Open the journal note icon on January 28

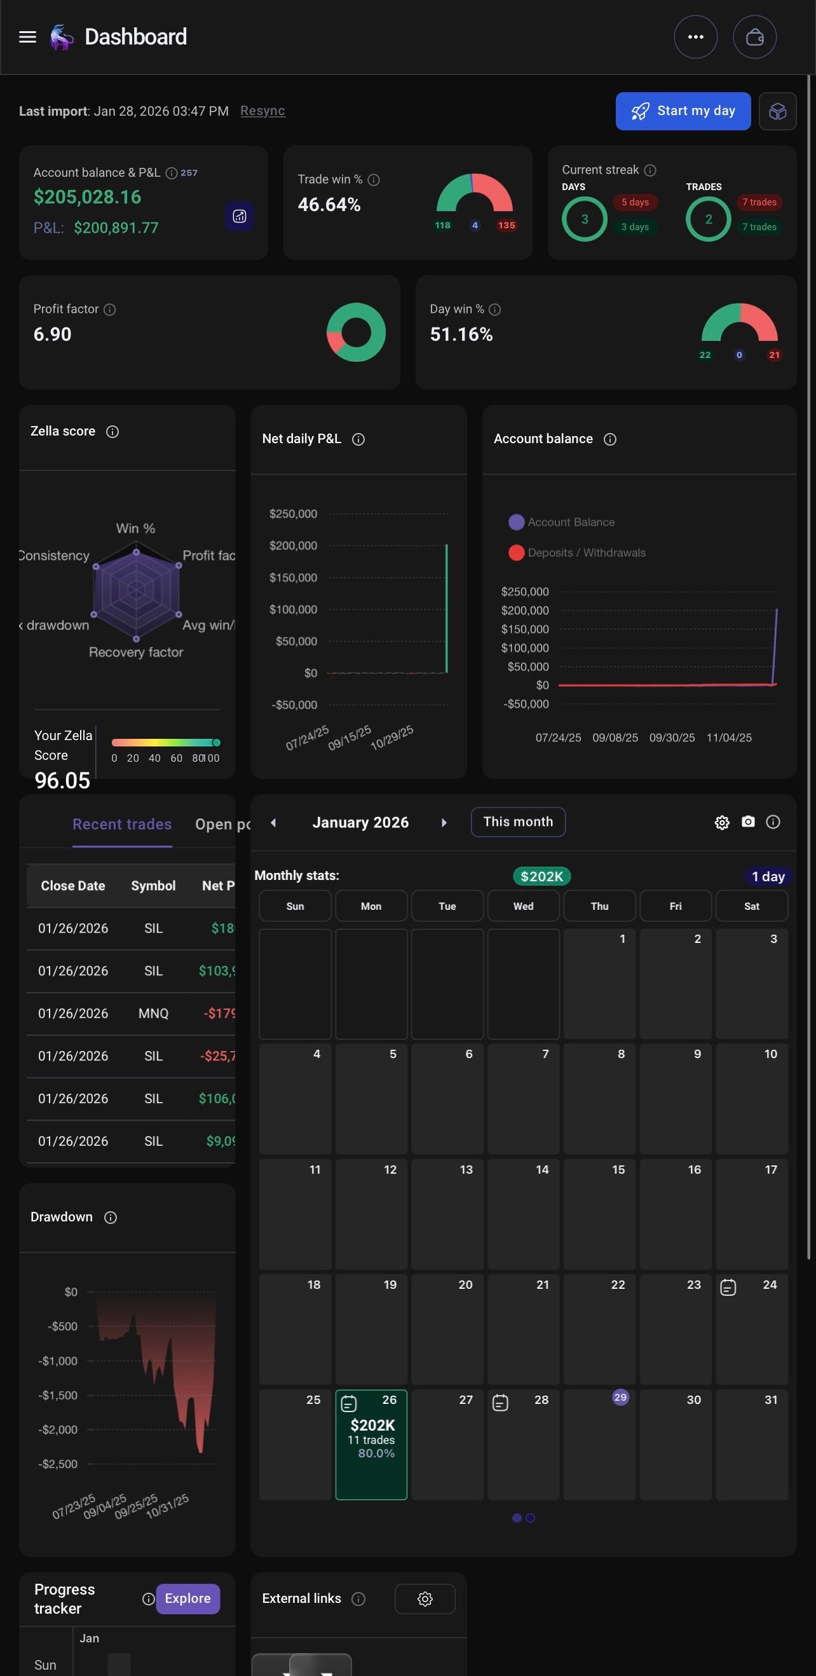(x=500, y=1403)
